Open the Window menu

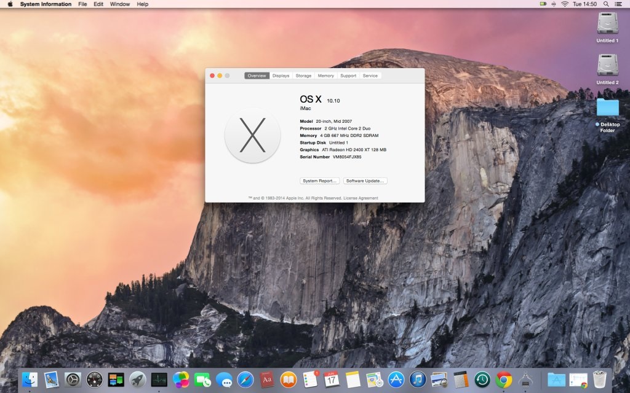[120, 4]
